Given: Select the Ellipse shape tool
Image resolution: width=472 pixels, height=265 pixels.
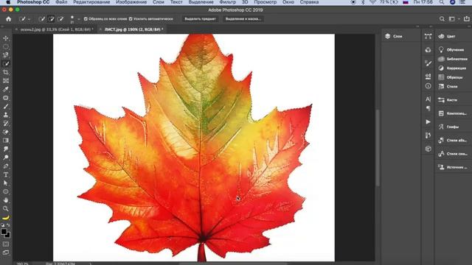Looking at the screenshot, I should coord(6,191).
